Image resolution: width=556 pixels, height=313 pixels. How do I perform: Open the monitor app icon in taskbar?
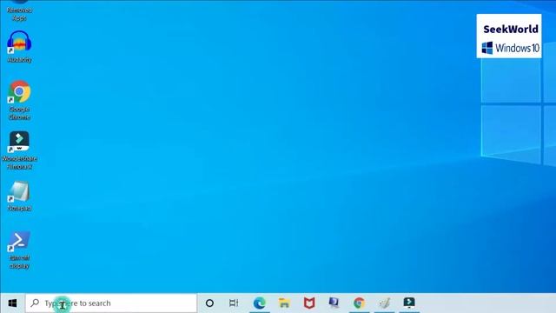[334, 303]
